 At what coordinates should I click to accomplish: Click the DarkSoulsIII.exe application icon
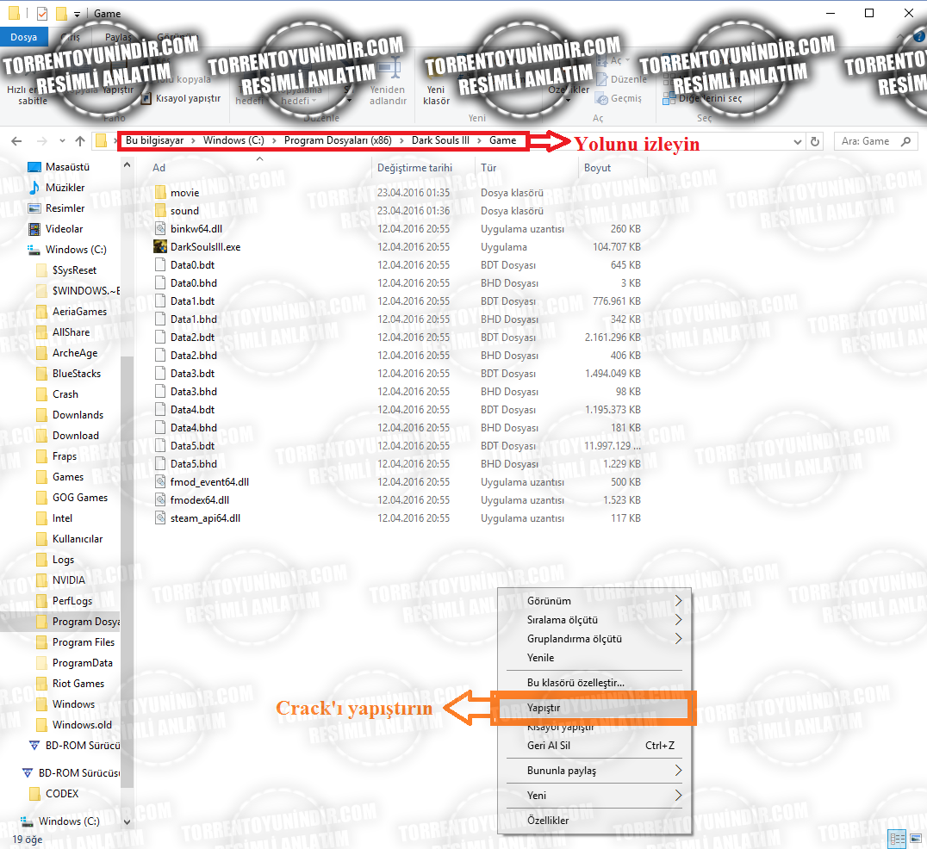point(159,246)
